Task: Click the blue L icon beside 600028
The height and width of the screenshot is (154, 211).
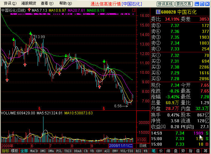Action: click(158, 12)
